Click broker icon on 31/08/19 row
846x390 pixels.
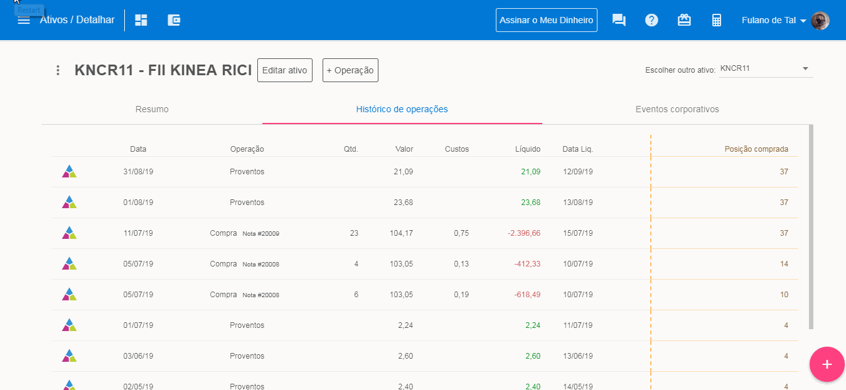(69, 172)
